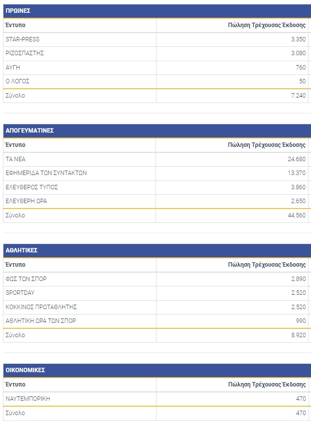Click the ΑΥΓΗ newspaper name
This screenshot has width=311, height=421.
[x=12, y=68]
